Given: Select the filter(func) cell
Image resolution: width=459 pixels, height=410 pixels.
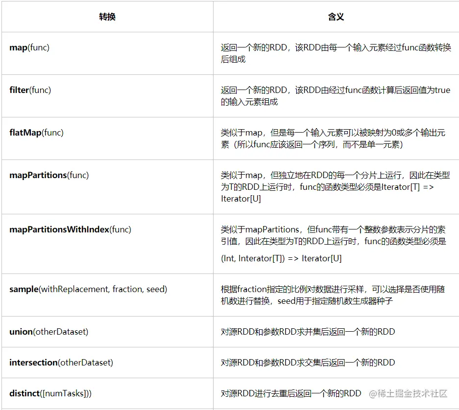Looking at the screenshot, I should pos(107,96).
